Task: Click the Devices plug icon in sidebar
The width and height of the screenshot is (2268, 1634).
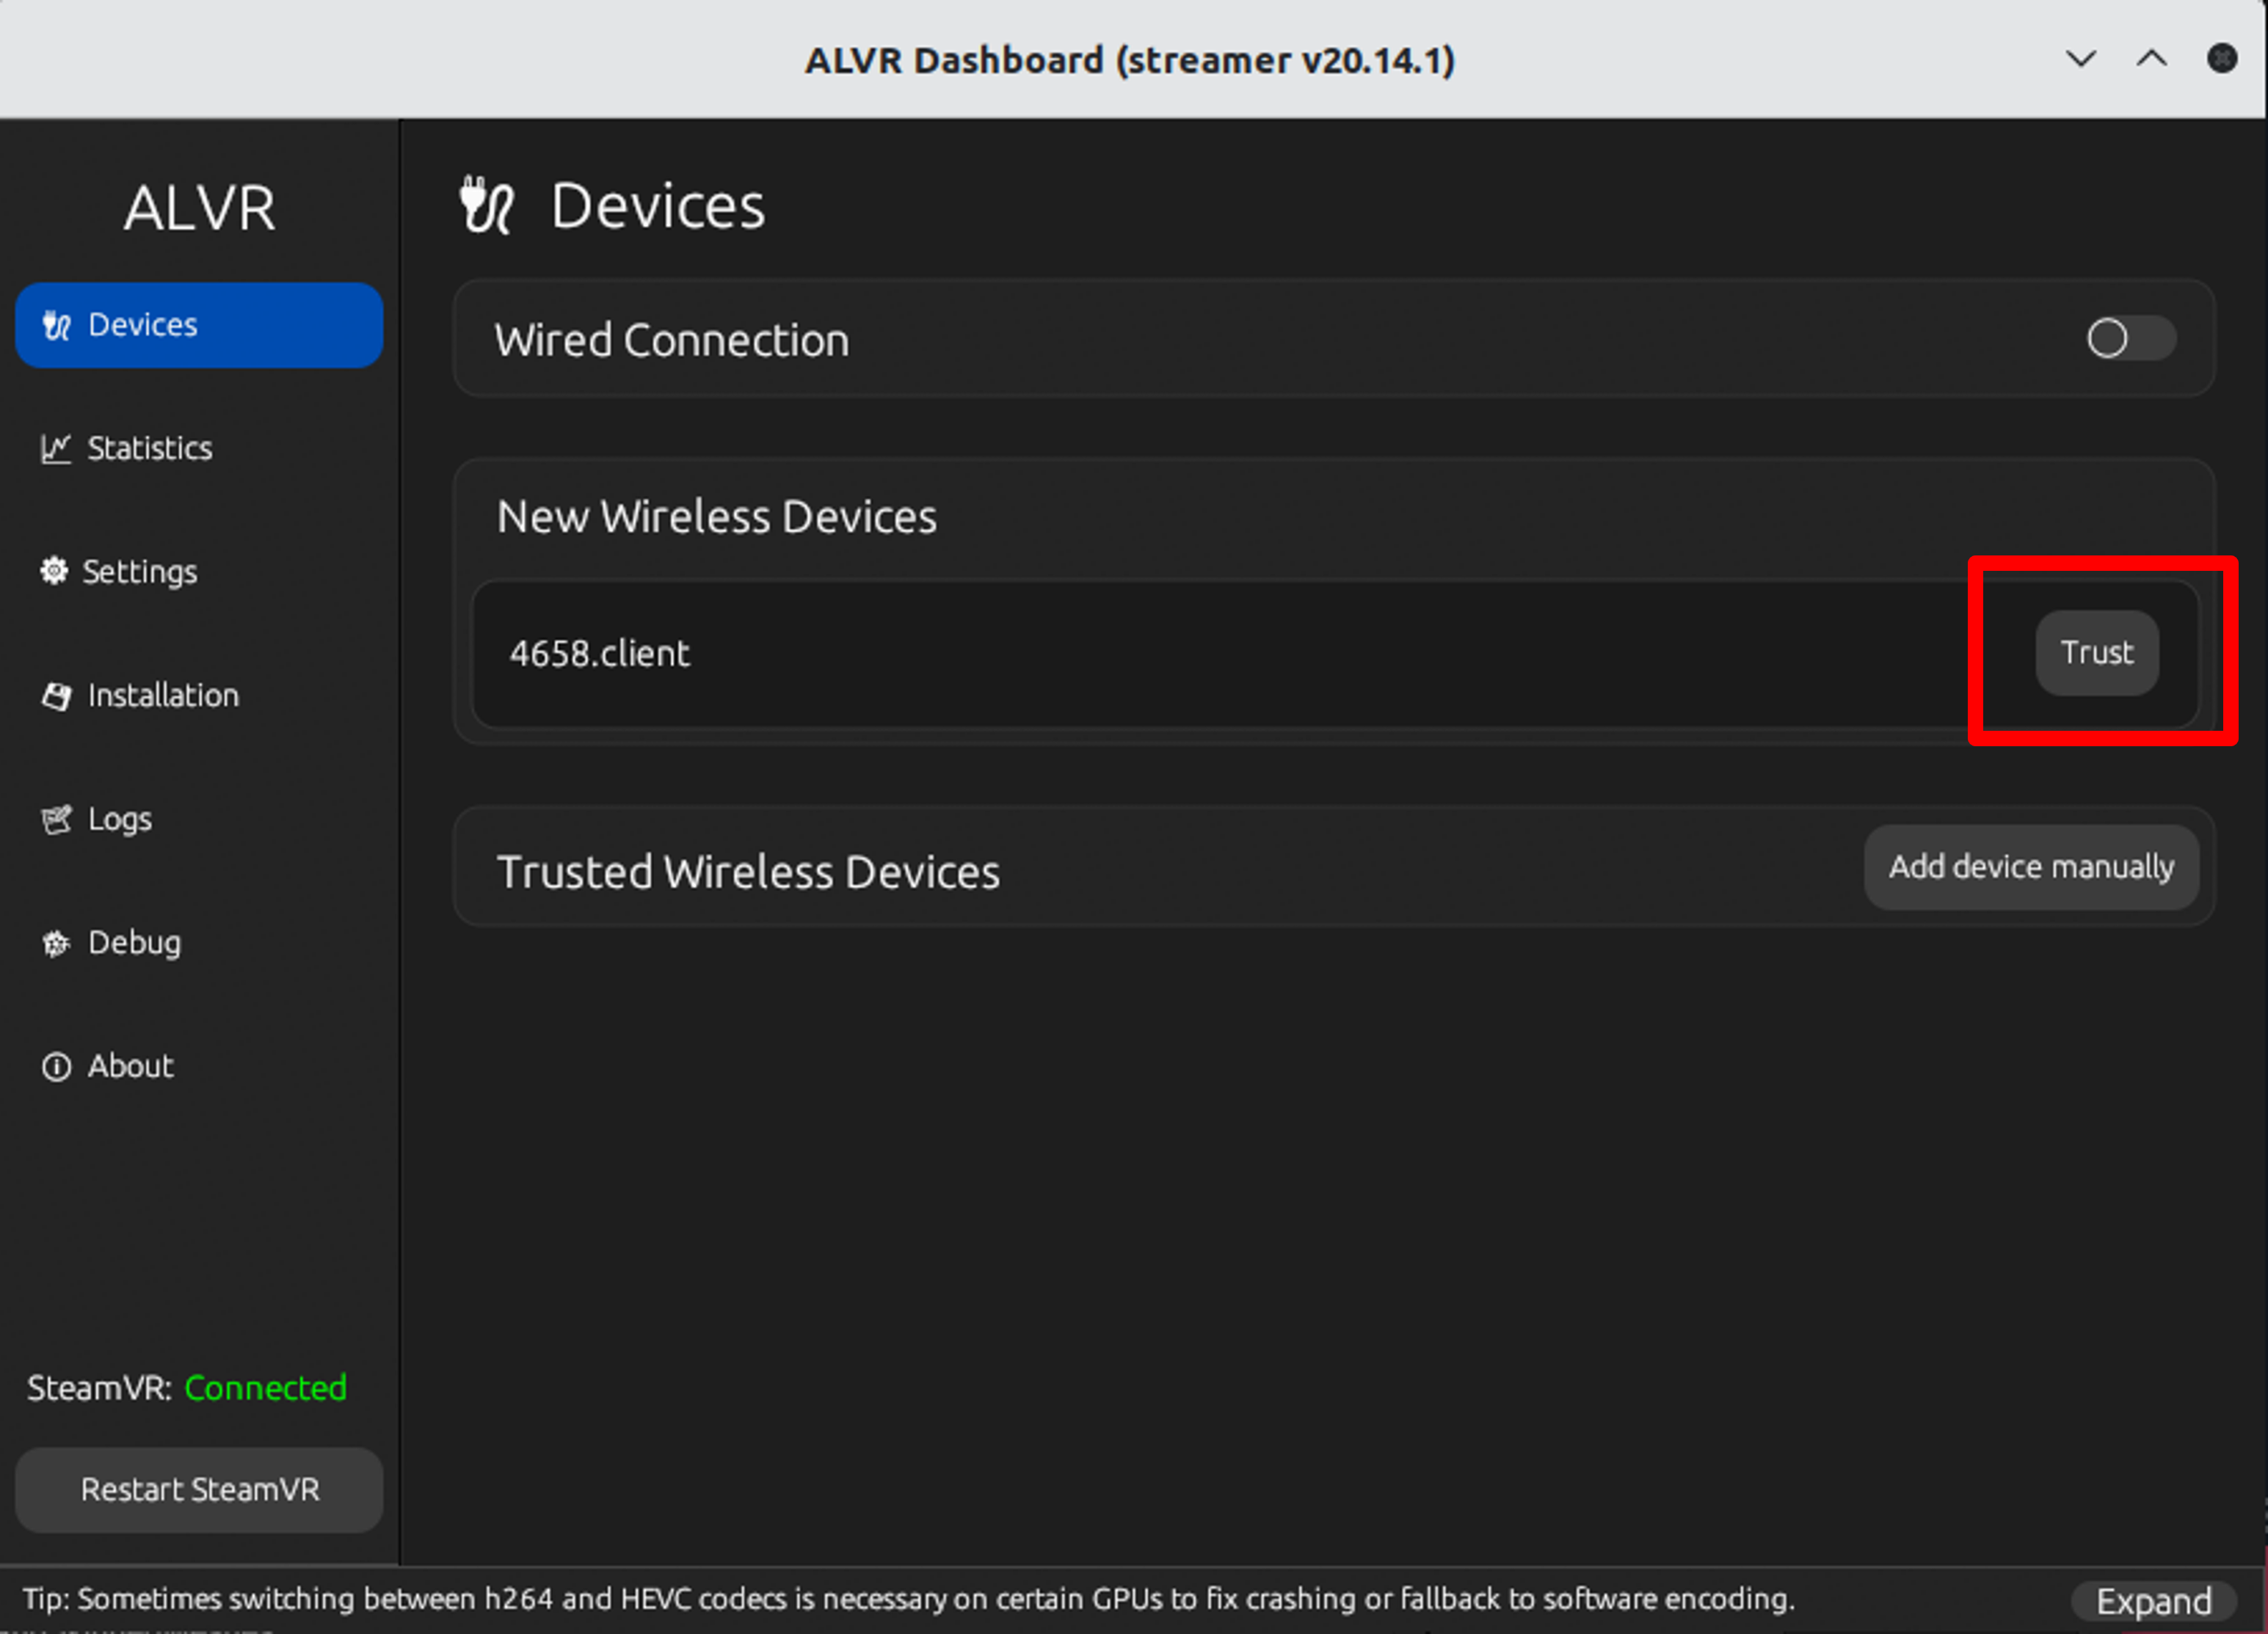Action: (x=57, y=326)
